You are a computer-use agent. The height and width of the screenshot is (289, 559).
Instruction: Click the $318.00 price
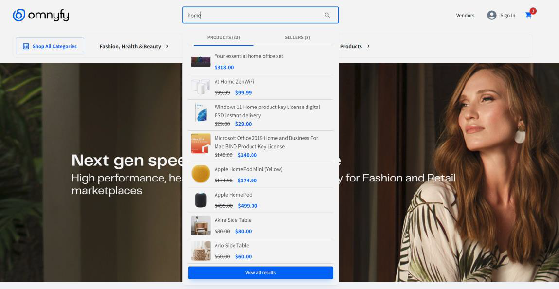(224, 67)
